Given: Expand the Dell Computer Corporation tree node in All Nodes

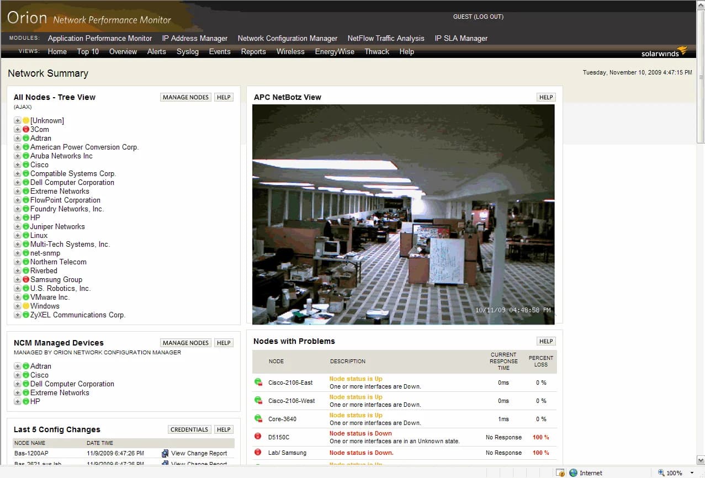Looking at the screenshot, I should [x=18, y=182].
